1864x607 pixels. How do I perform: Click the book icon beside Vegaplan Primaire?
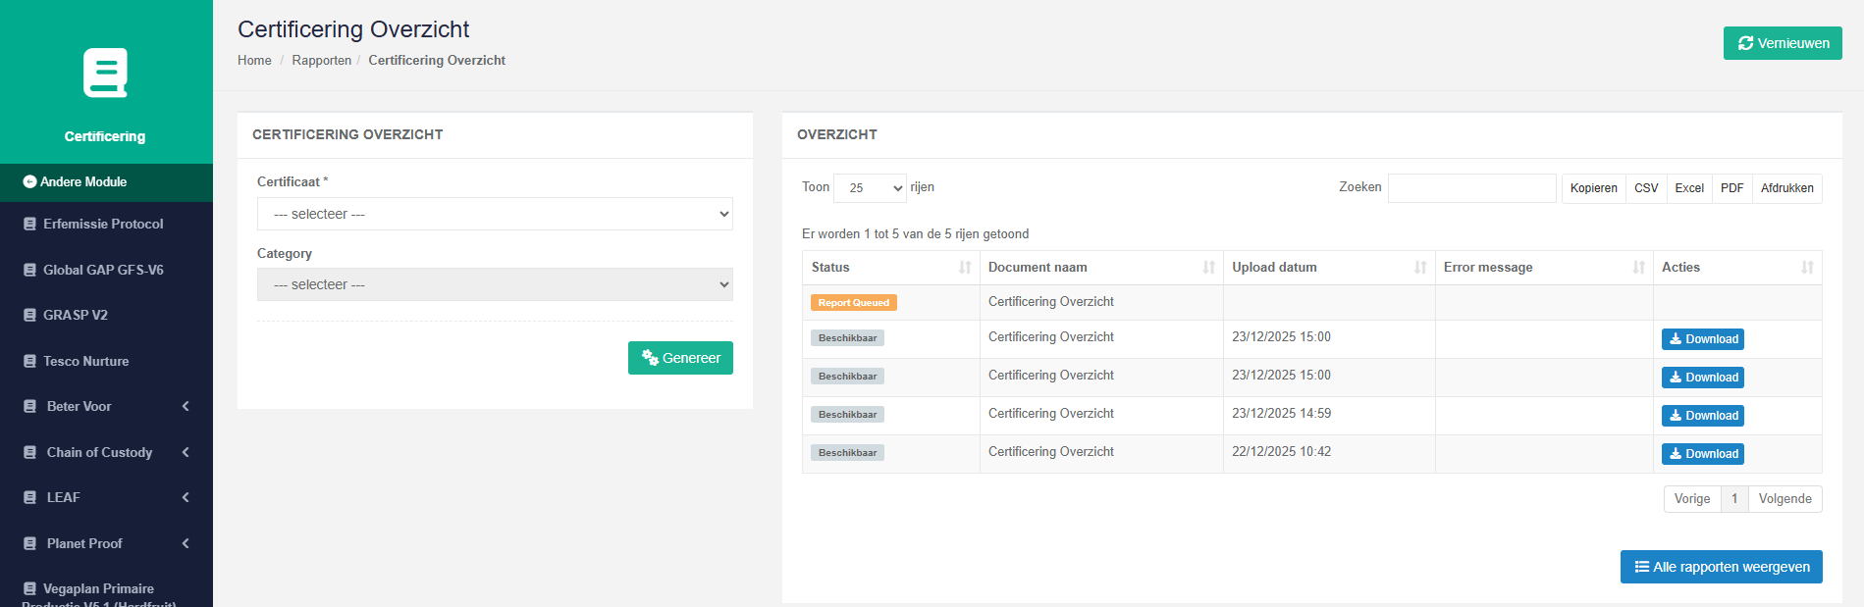[29, 588]
